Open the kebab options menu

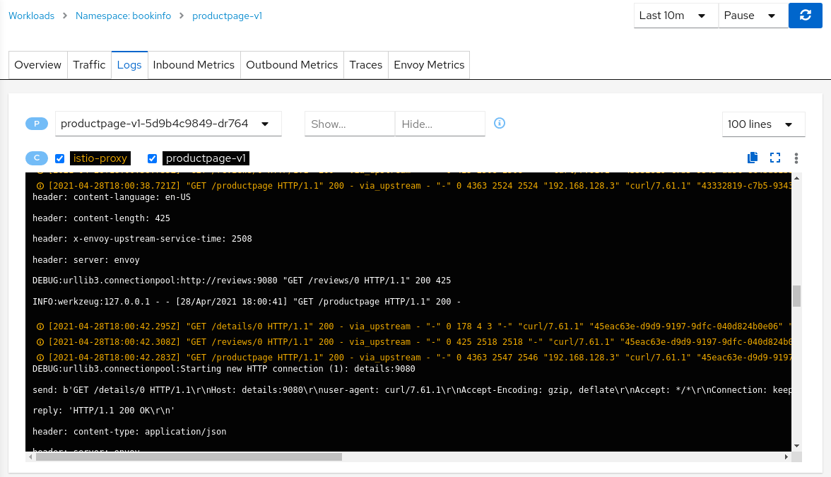point(796,158)
